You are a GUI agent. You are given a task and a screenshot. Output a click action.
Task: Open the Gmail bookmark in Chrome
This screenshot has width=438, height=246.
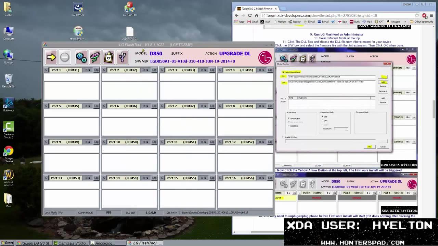(x=252, y=22)
